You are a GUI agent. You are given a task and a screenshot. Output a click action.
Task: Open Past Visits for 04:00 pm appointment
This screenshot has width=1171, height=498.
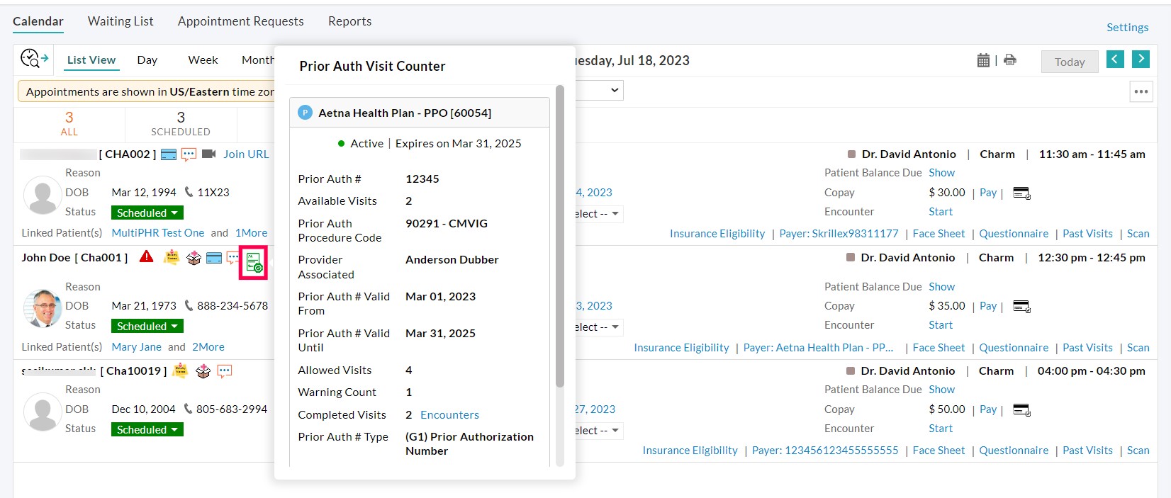(x=1087, y=451)
